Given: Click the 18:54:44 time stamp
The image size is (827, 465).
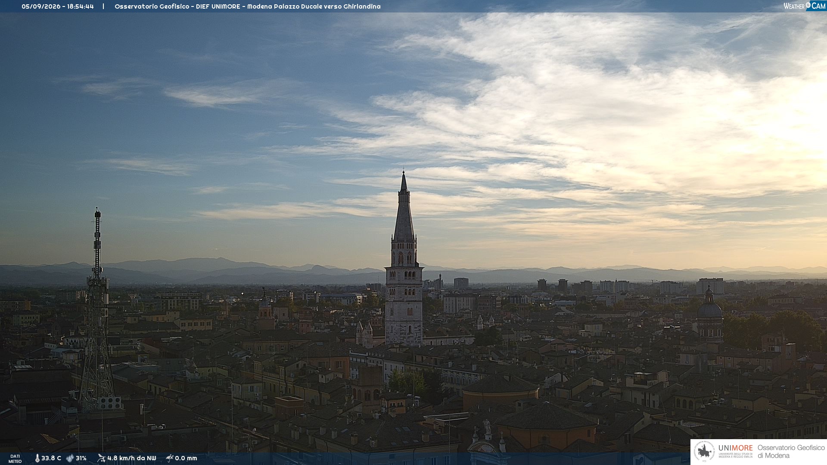Looking at the screenshot, I should tap(81, 6).
